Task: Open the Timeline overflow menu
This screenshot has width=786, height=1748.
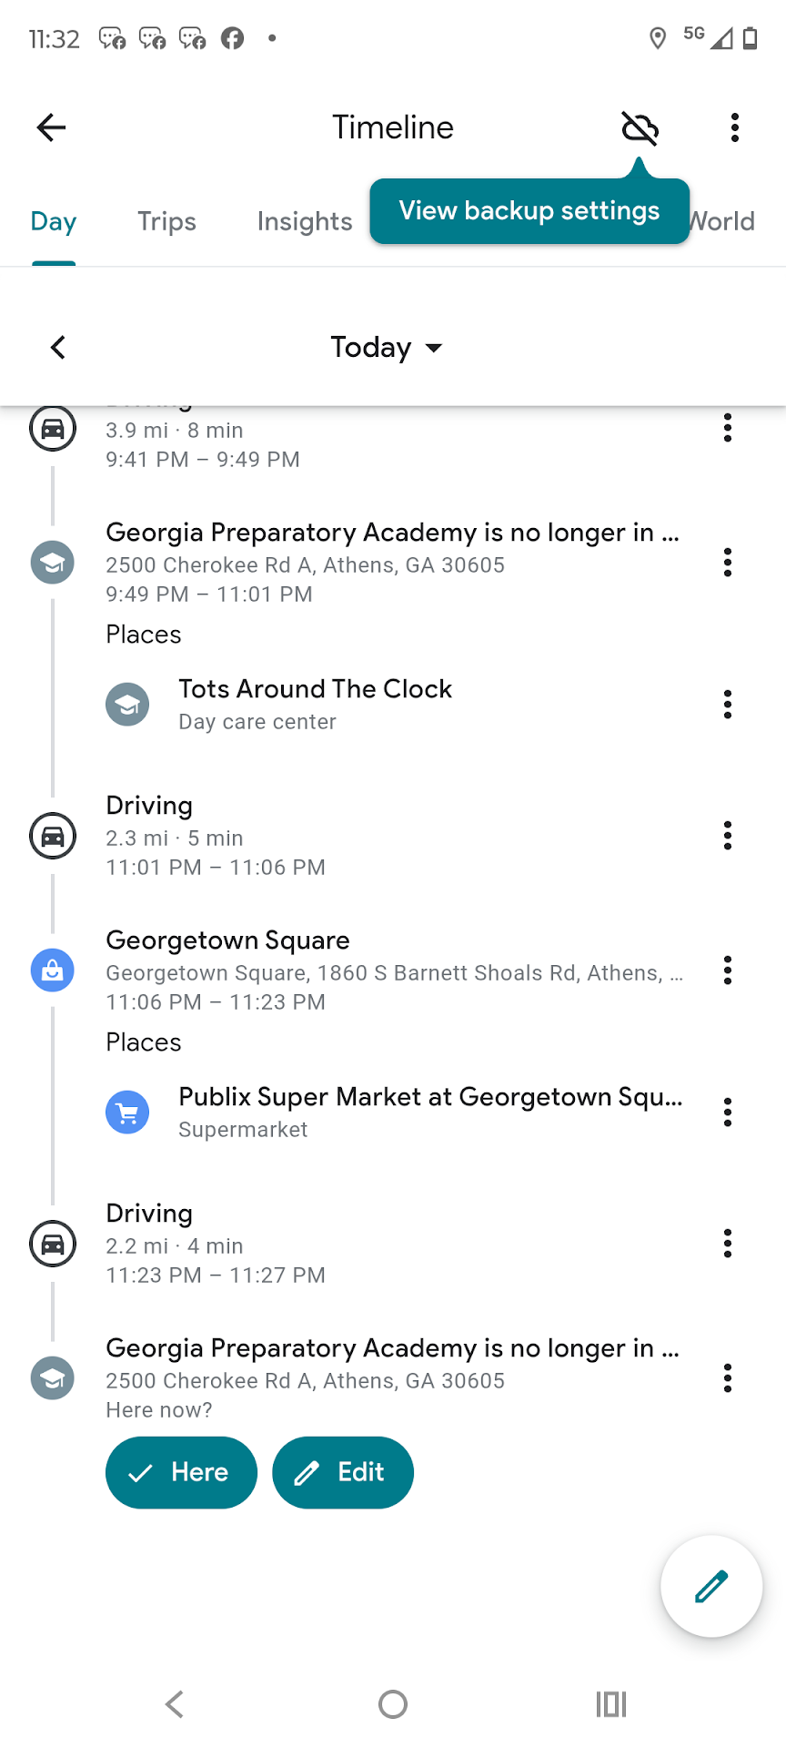Action: click(735, 127)
